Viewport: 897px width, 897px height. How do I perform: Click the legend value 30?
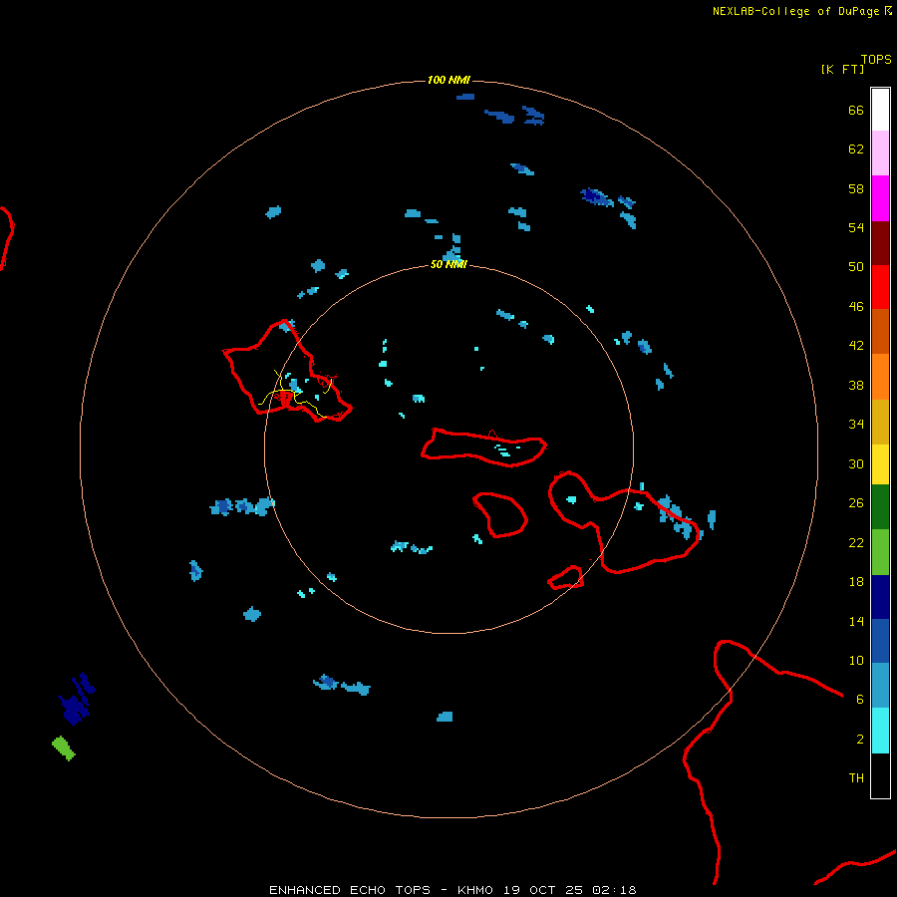point(856,463)
